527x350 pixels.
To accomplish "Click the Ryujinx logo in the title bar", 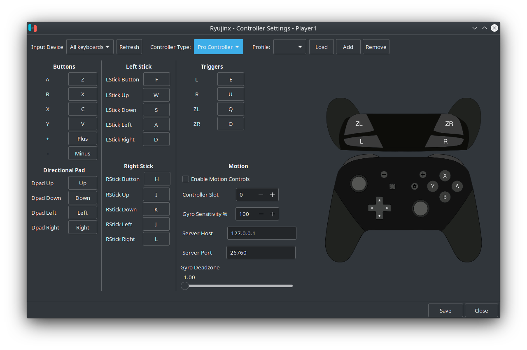I will click(32, 28).
